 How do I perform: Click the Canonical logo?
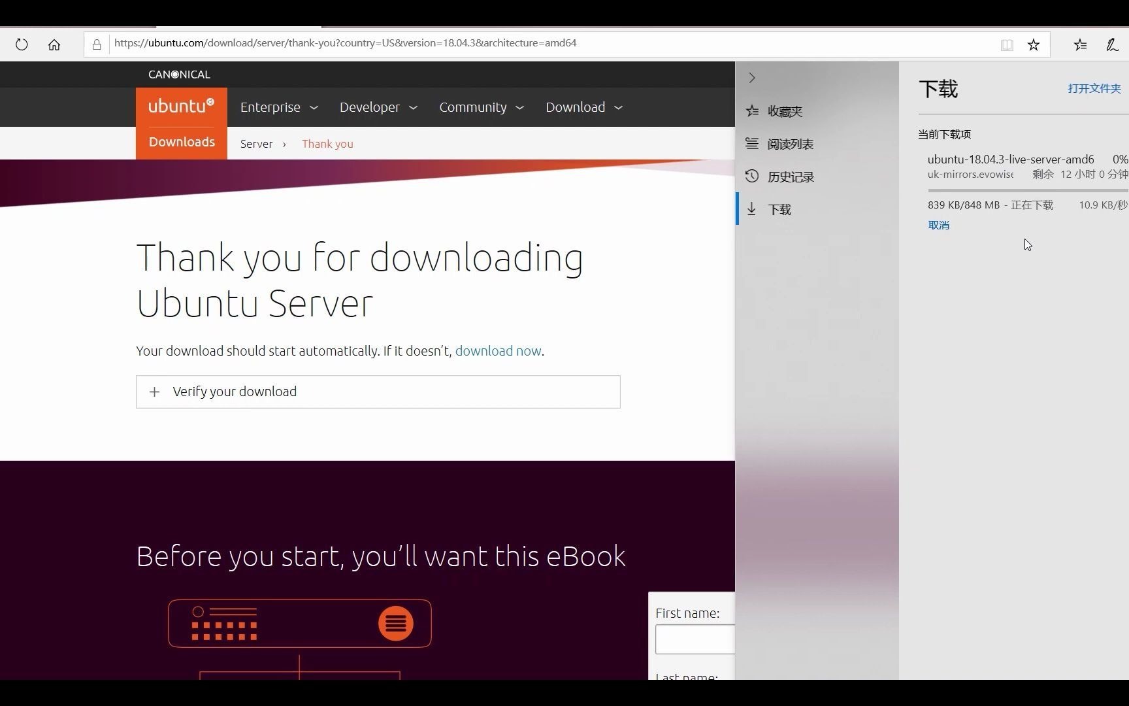179,75
